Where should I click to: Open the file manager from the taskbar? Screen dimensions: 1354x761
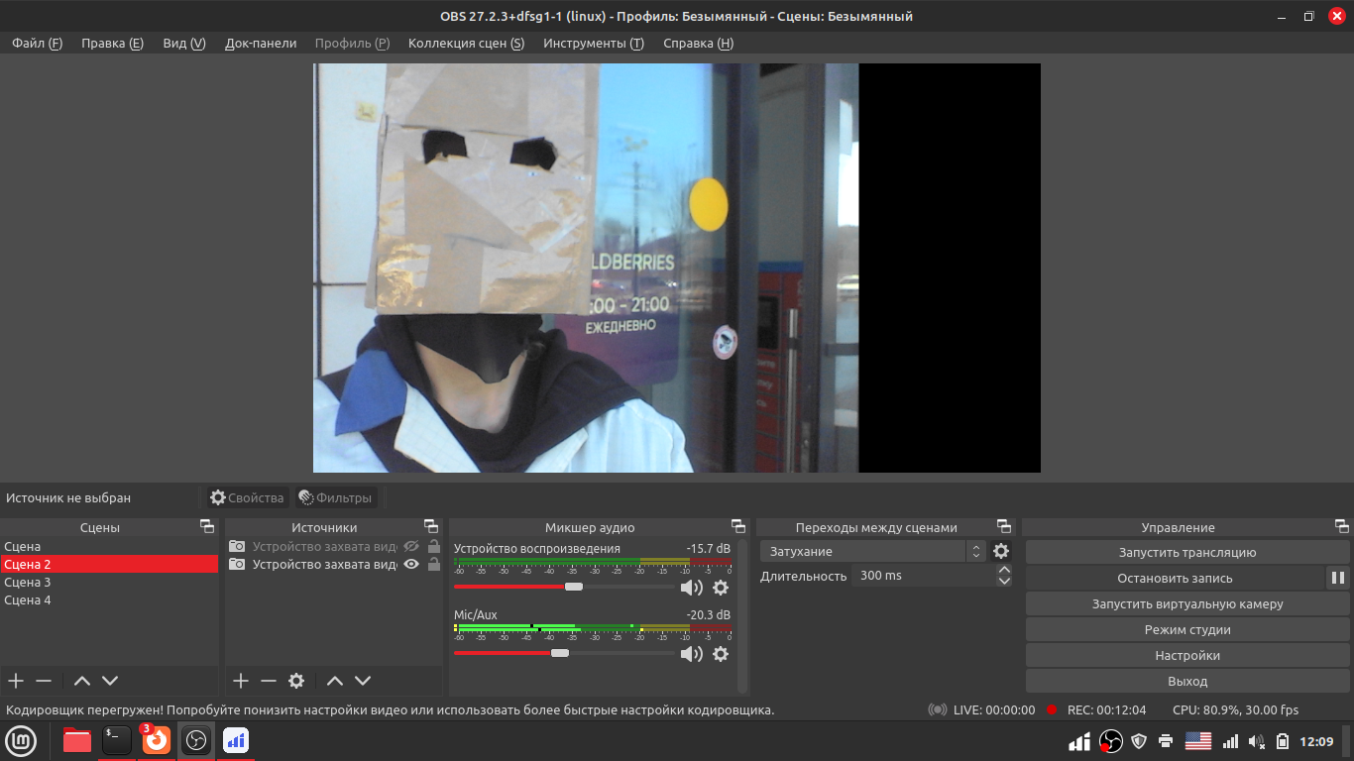(77, 740)
